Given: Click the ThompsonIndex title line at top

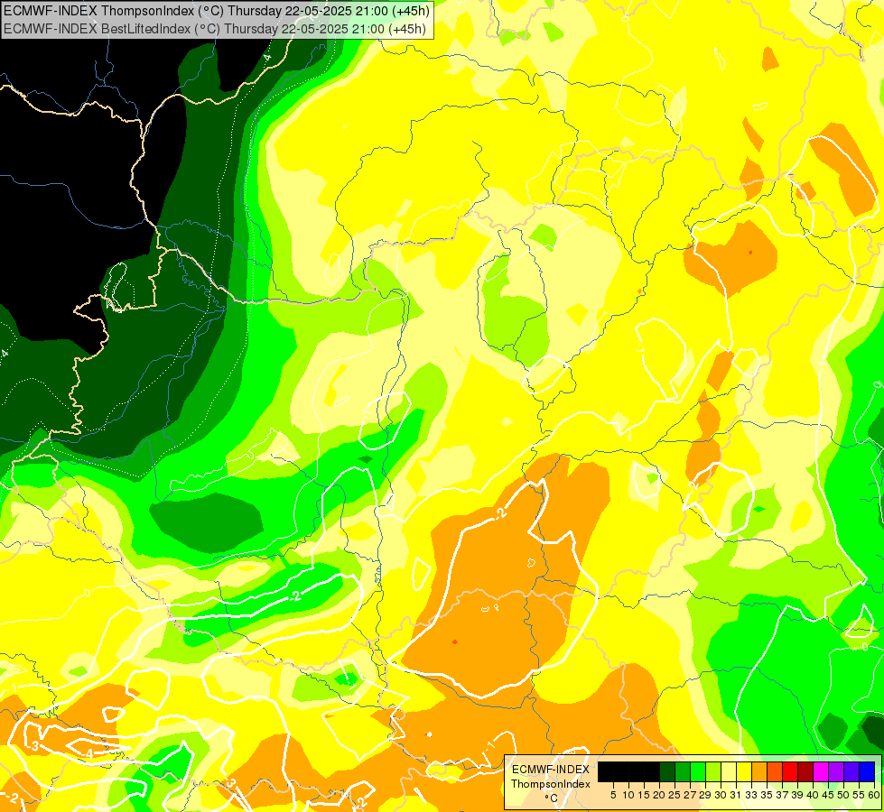Looking at the screenshot, I should [217, 11].
